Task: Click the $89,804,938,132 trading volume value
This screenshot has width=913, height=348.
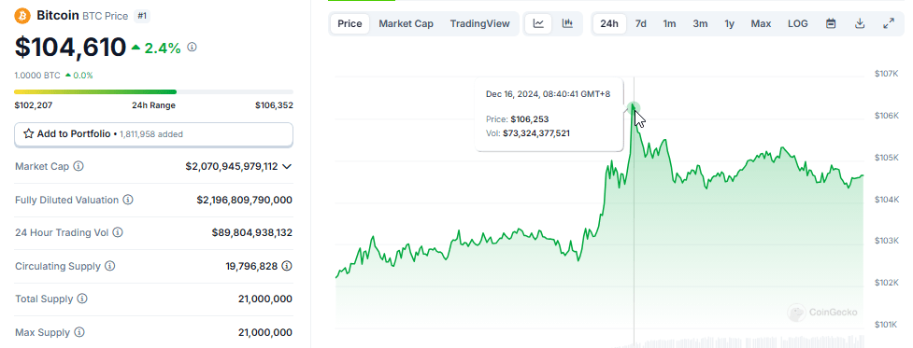Action: click(x=252, y=232)
